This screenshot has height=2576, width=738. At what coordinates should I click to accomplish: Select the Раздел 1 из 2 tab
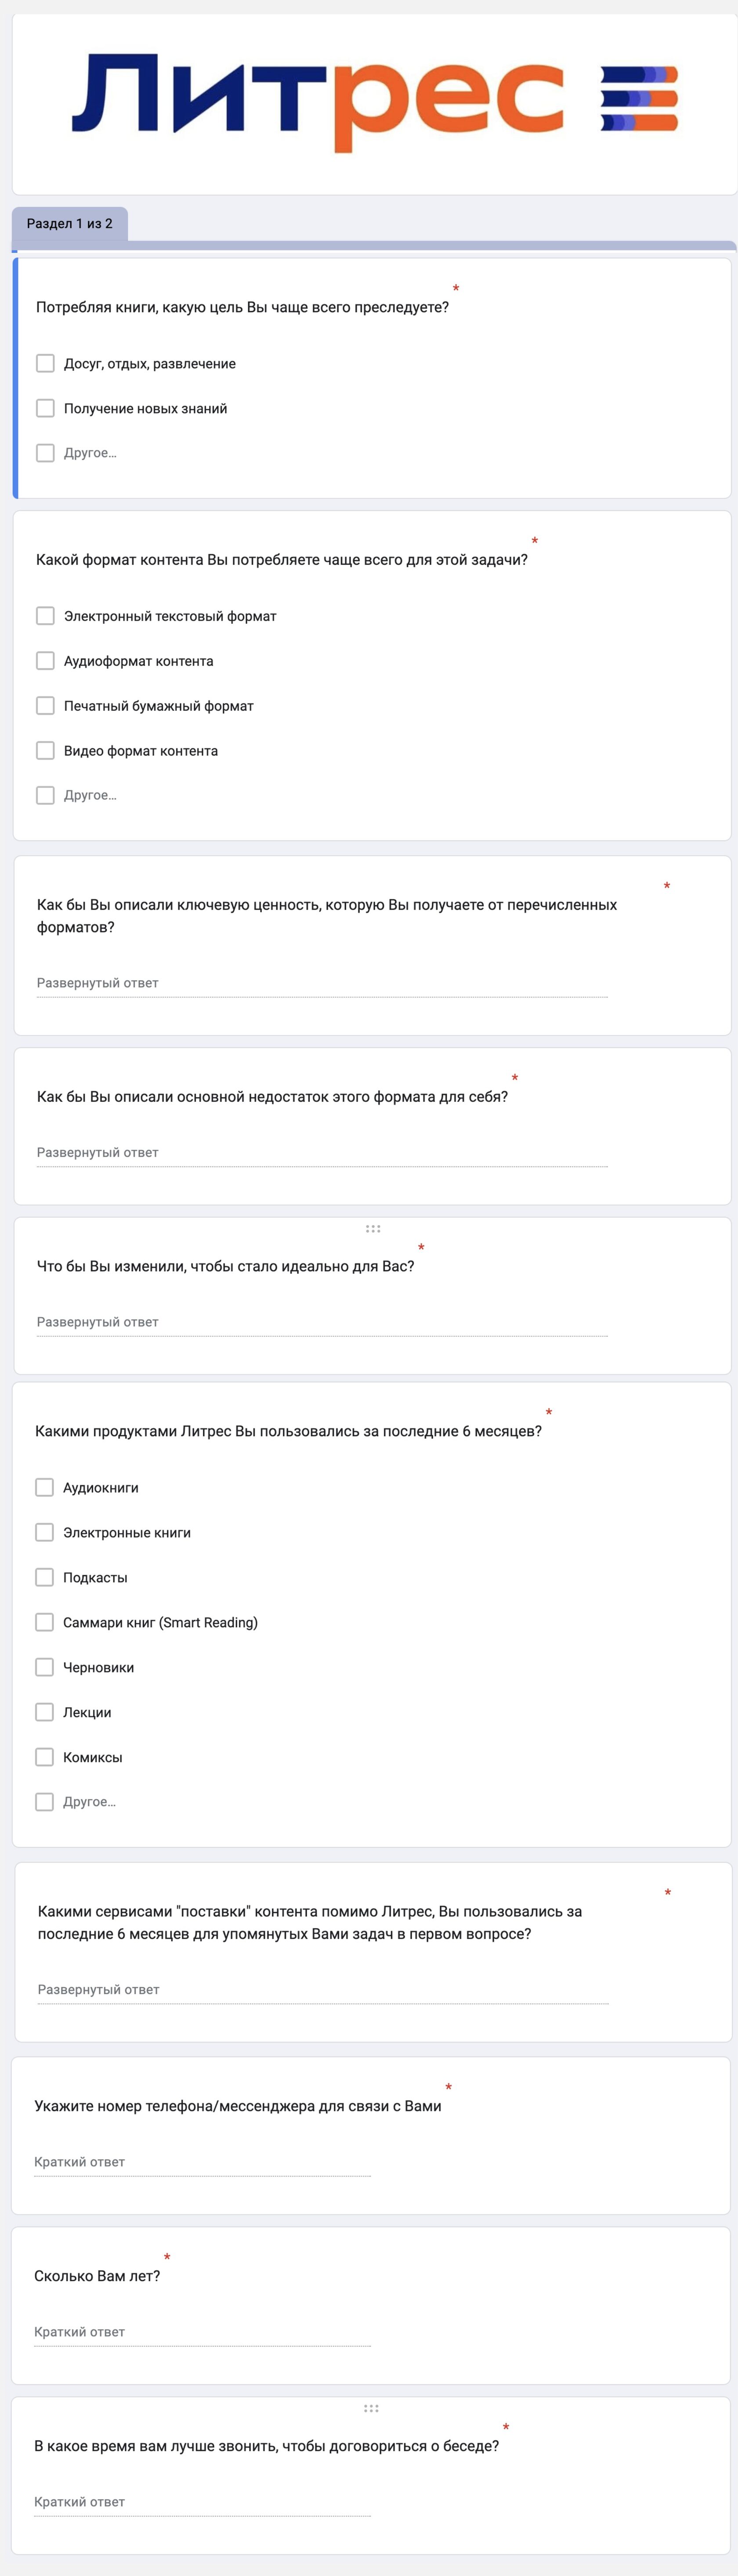(x=70, y=224)
